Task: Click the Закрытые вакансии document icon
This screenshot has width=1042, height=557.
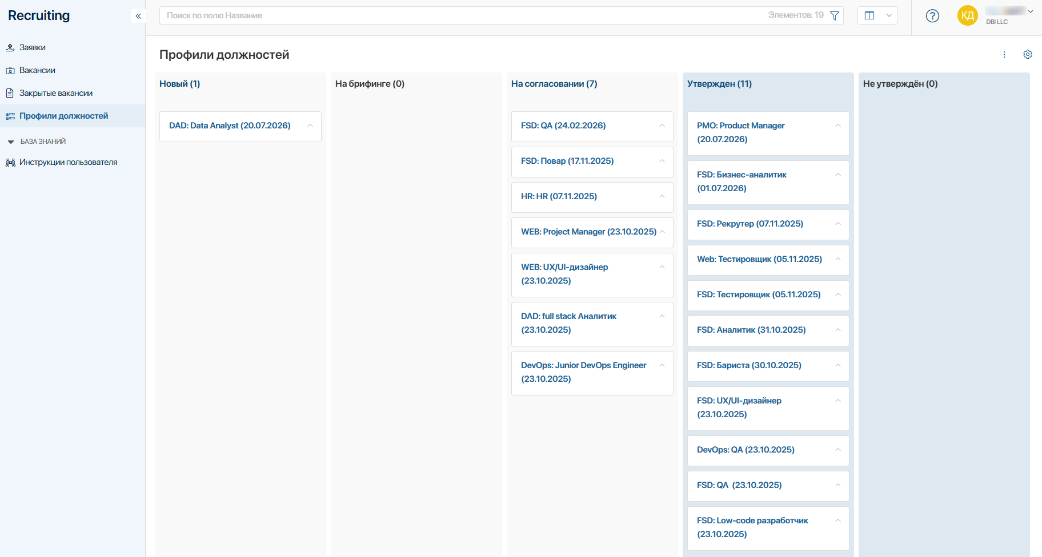Action: tap(10, 93)
